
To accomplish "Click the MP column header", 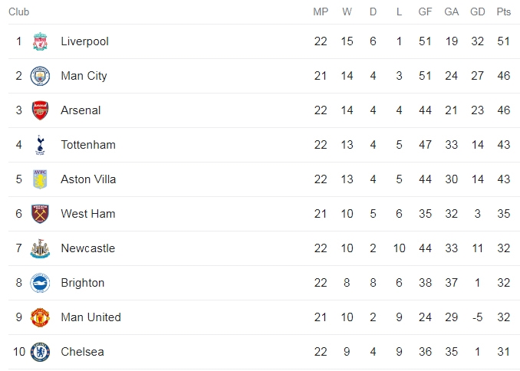I will 321,12.
